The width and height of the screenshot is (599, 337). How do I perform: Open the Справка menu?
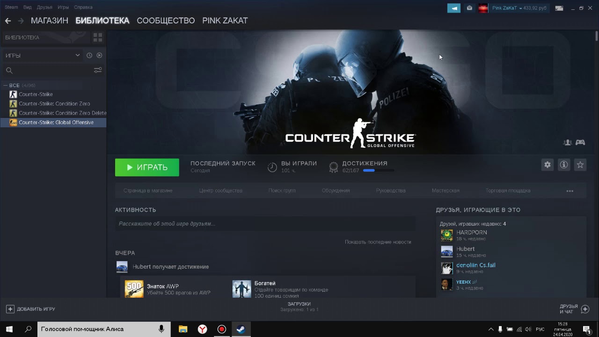pos(83,7)
